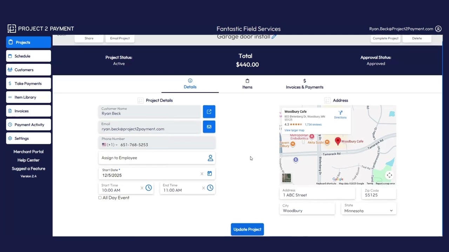Click the pencil icon to edit project name
The height and width of the screenshot is (252, 449).
[x=274, y=36]
